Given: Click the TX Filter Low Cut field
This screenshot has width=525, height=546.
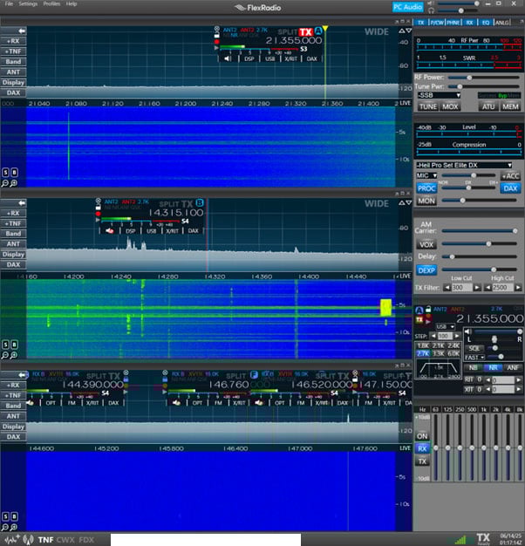Looking at the screenshot, I should click(461, 288).
